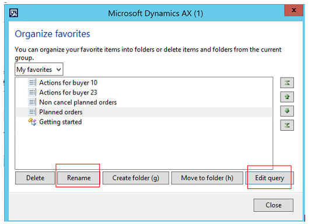Click the icon beside Non cancel planned orders
The image size is (315, 224).
(x=32, y=102)
